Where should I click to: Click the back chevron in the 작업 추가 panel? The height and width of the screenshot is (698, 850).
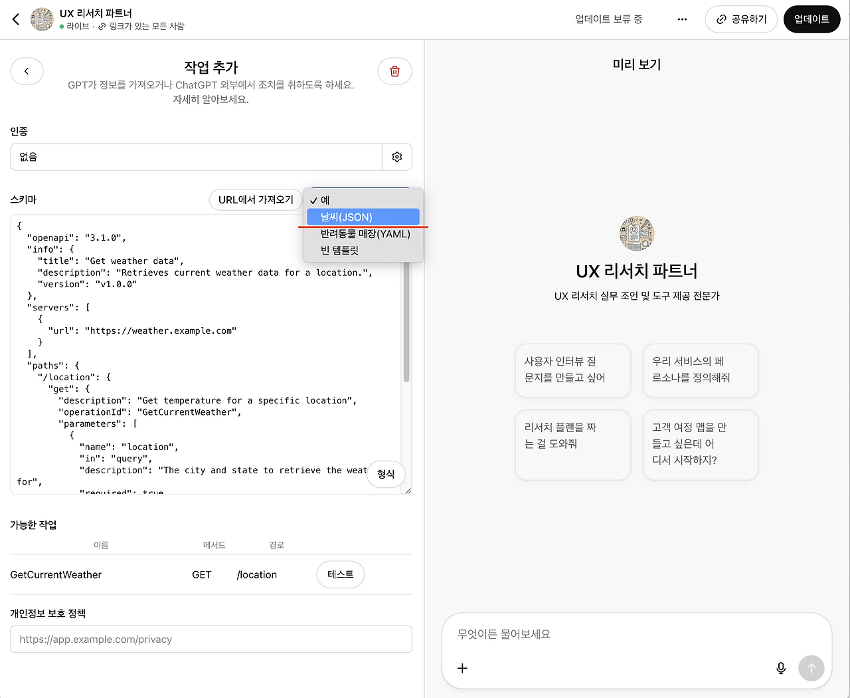[x=27, y=71]
